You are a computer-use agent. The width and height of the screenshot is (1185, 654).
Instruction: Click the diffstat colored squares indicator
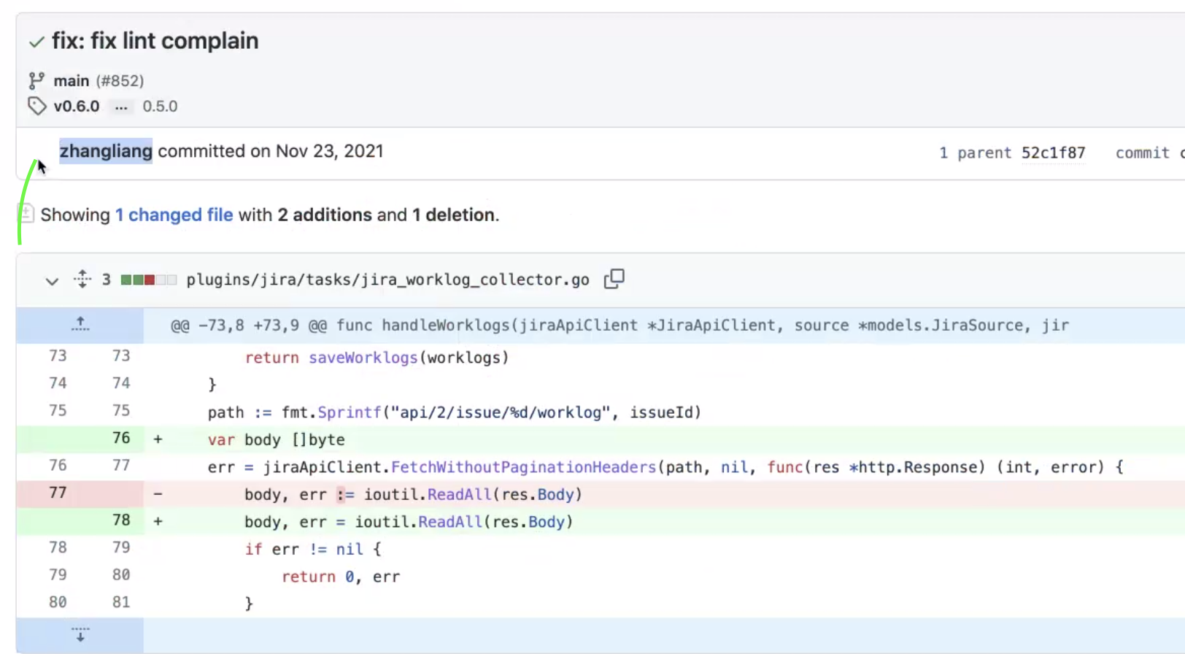tap(149, 280)
